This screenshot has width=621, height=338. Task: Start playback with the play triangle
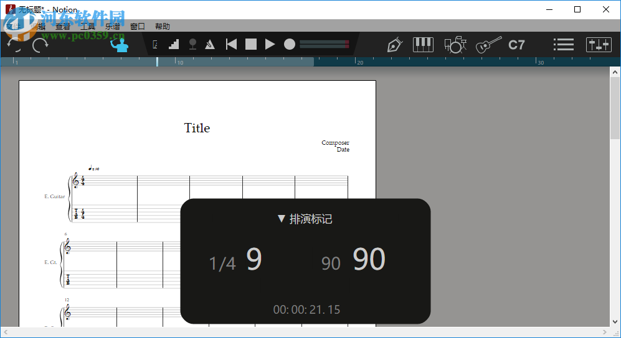tap(270, 44)
